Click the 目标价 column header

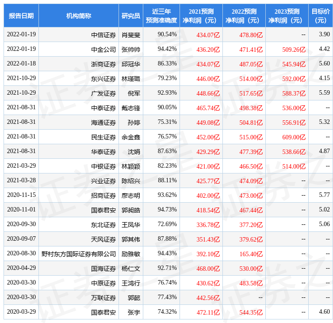(321, 16)
